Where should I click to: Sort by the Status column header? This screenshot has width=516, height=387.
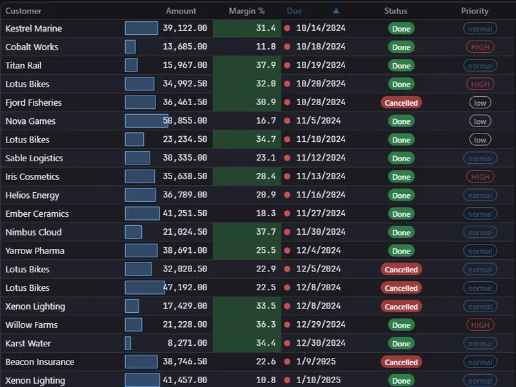(395, 11)
